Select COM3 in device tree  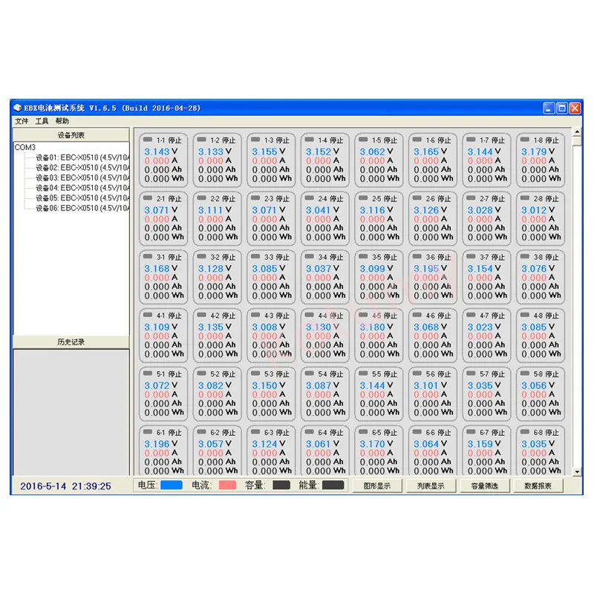click(x=25, y=147)
